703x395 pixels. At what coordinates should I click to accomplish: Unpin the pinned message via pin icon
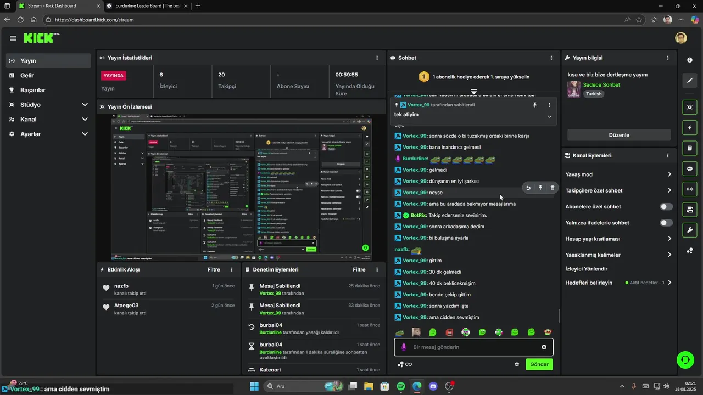pyautogui.click(x=535, y=105)
